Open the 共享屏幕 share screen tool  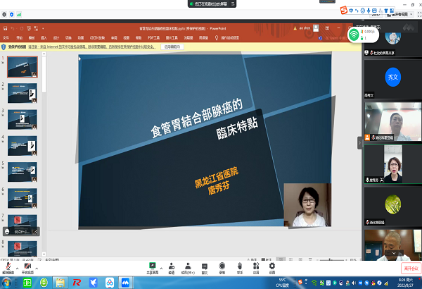click(152, 266)
